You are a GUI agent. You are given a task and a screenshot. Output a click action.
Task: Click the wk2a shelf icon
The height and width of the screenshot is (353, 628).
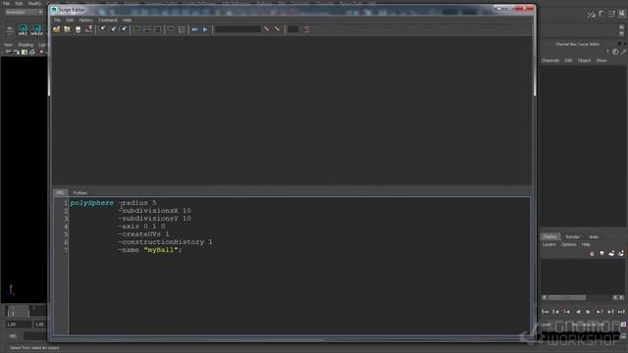click(x=37, y=29)
